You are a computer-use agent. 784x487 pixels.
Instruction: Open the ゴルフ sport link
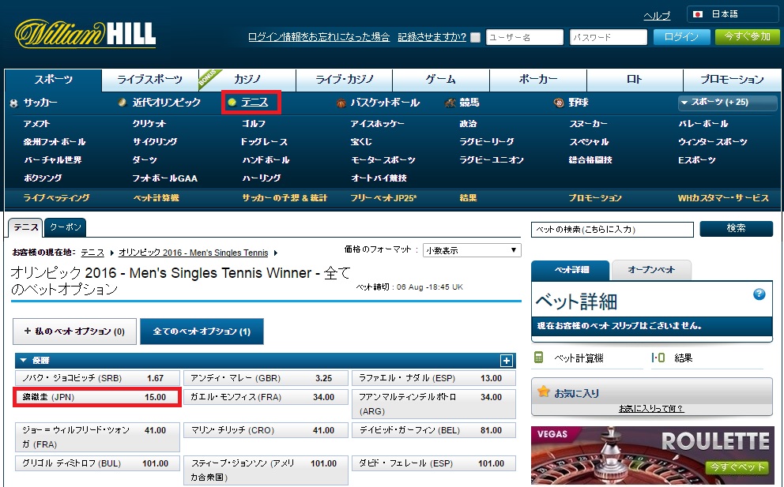[254, 123]
